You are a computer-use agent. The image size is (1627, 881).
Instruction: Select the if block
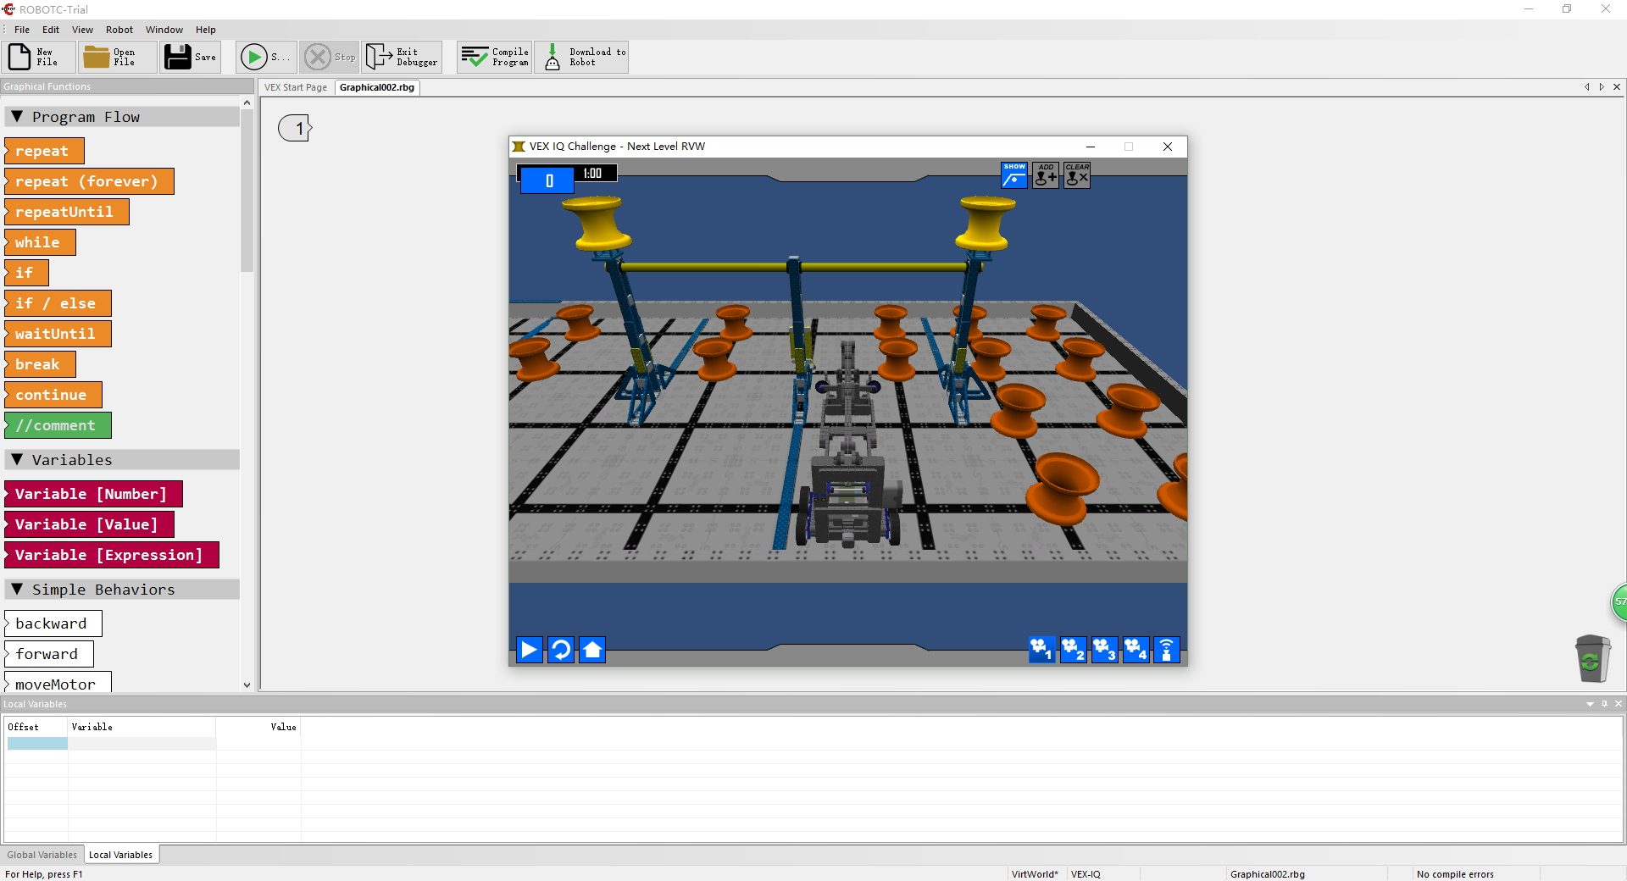[x=26, y=273]
